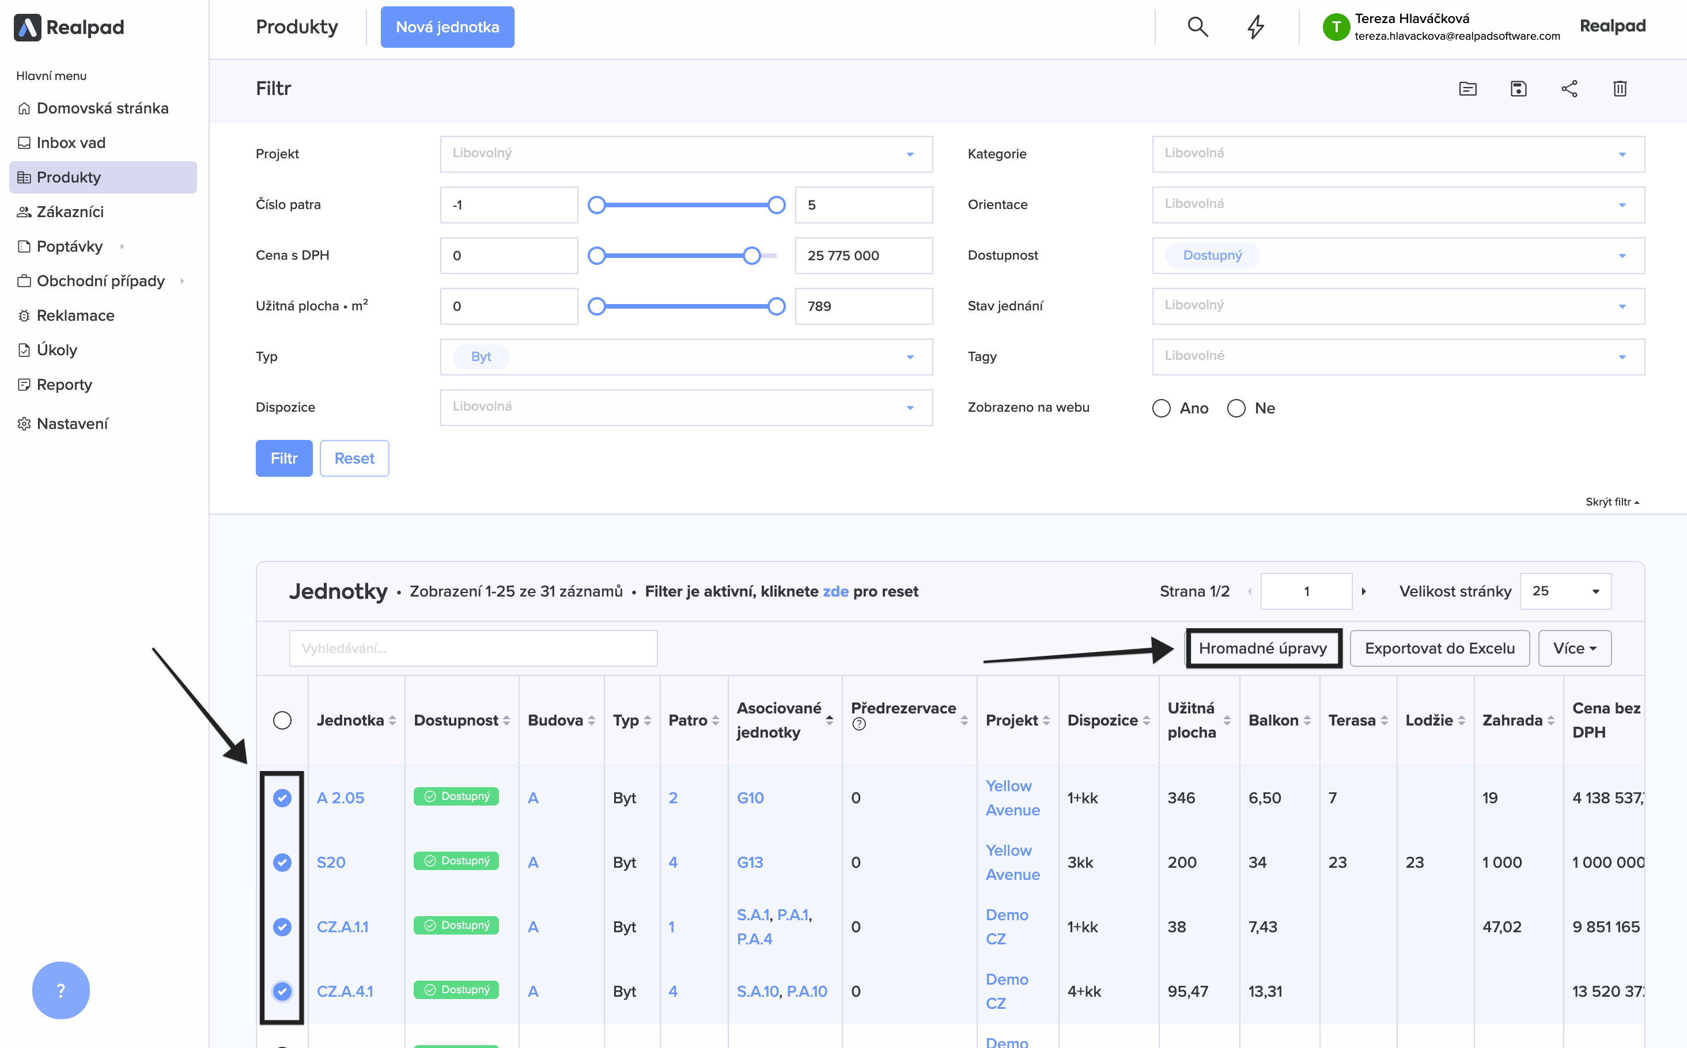The width and height of the screenshot is (1687, 1048).
Task: Click the Hromadné úpravy button
Action: pos(1262,648)
